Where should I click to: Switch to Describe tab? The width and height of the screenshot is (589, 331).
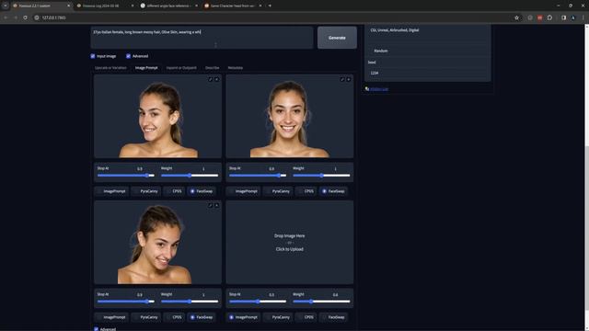[x=213, y=68]
